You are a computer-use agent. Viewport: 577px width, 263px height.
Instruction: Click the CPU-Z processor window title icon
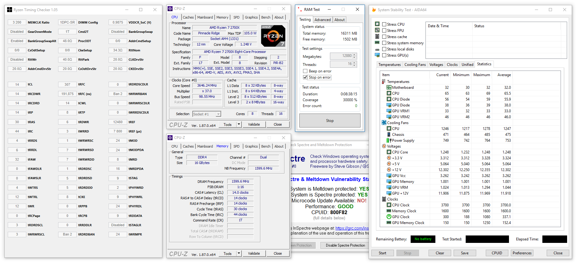coord(170,9)
